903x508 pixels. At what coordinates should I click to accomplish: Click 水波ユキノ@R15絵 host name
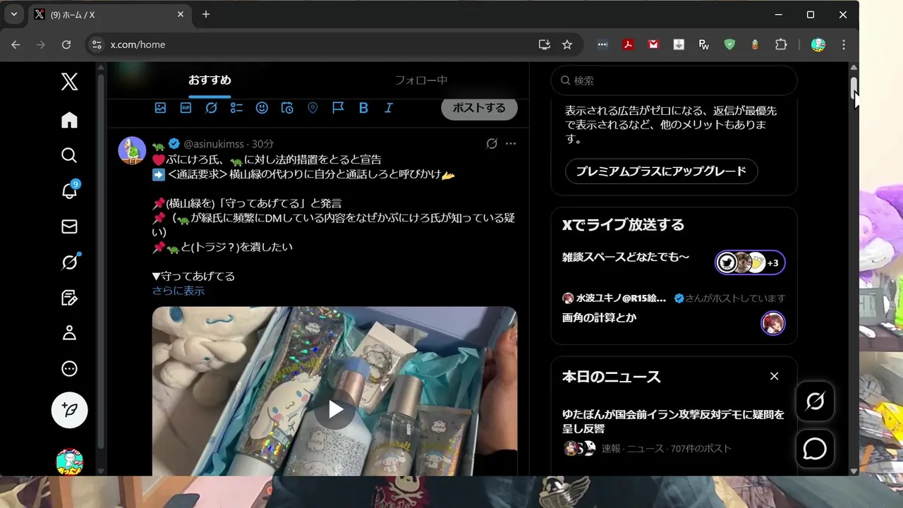(621, 298)
